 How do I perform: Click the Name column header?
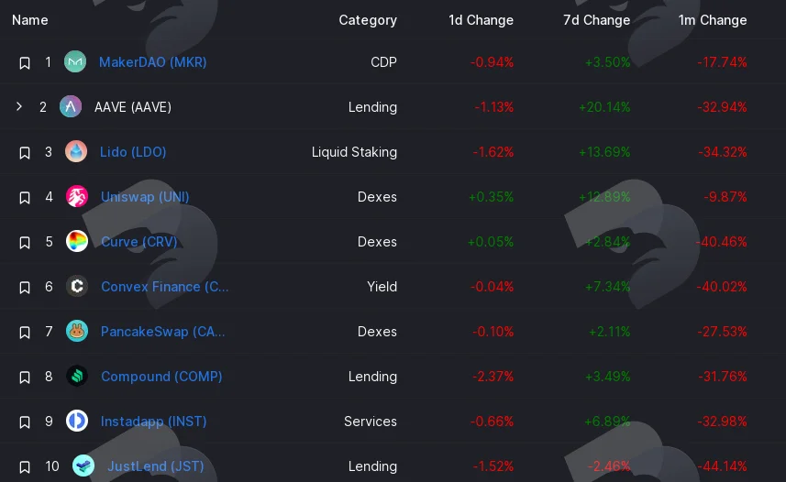(30, 20)
